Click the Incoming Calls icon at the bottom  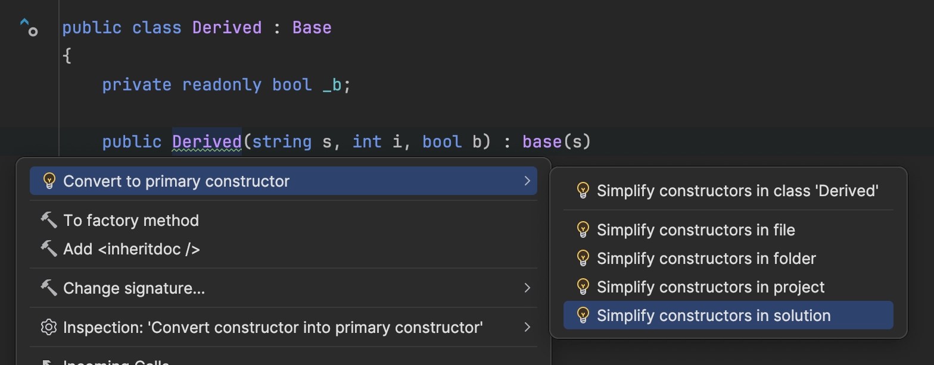coord(49,361)
